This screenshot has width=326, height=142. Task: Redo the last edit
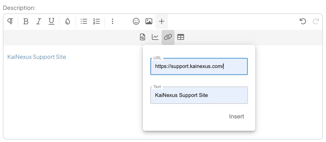[x=316, y=21]
